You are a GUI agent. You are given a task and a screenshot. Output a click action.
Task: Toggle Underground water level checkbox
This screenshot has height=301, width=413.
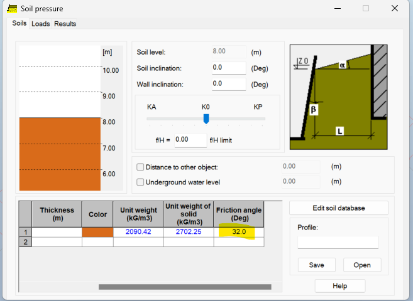click(140, 182)
